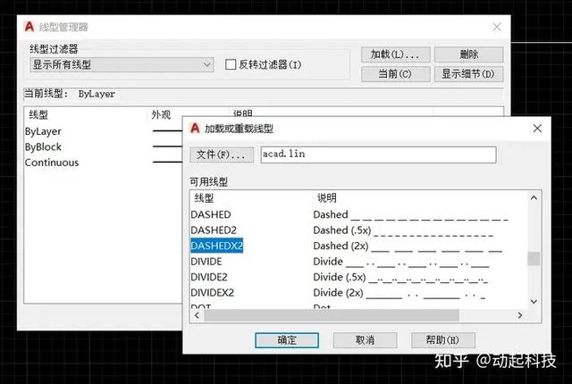Click the vertical scrollbar thumb in linetype list
This screenshot has width=572, height=384.
534,259
